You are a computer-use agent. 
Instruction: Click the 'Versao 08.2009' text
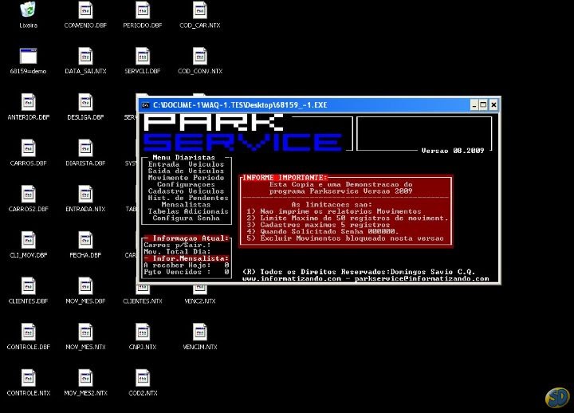point(453,151)
